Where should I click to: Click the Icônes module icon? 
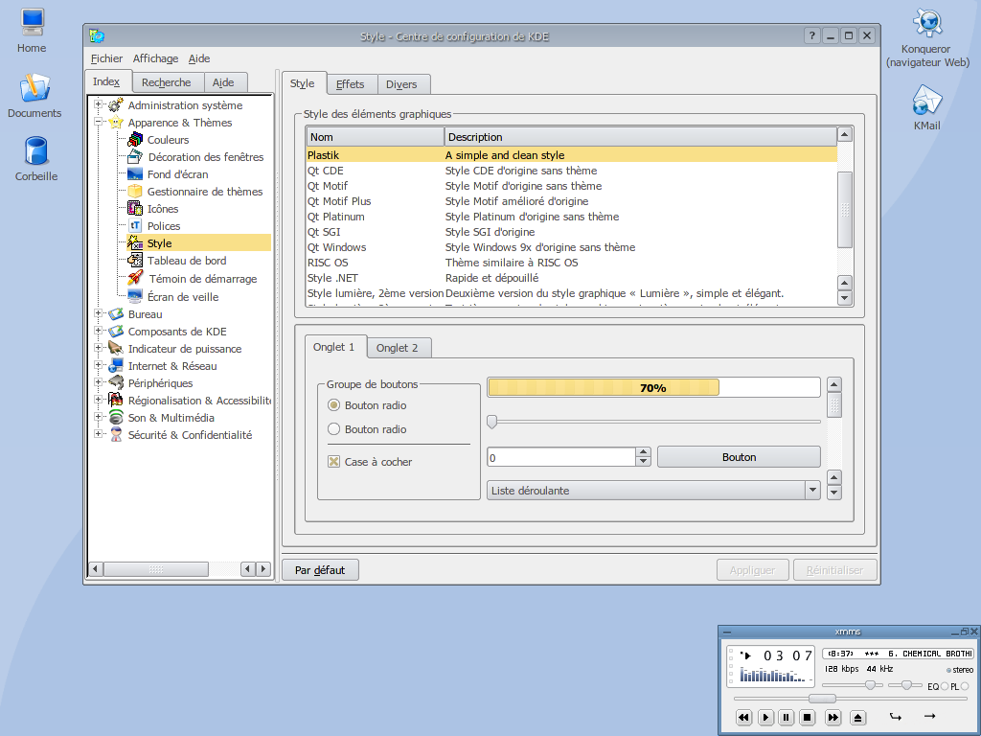click(134, 208)
